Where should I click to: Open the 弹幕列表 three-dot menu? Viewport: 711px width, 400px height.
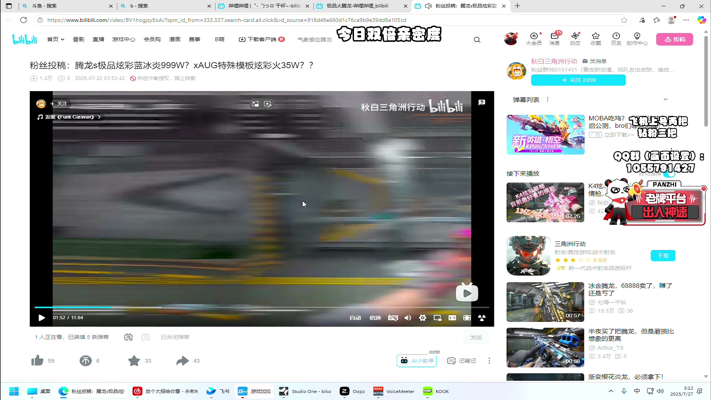[x=547, y=100]
